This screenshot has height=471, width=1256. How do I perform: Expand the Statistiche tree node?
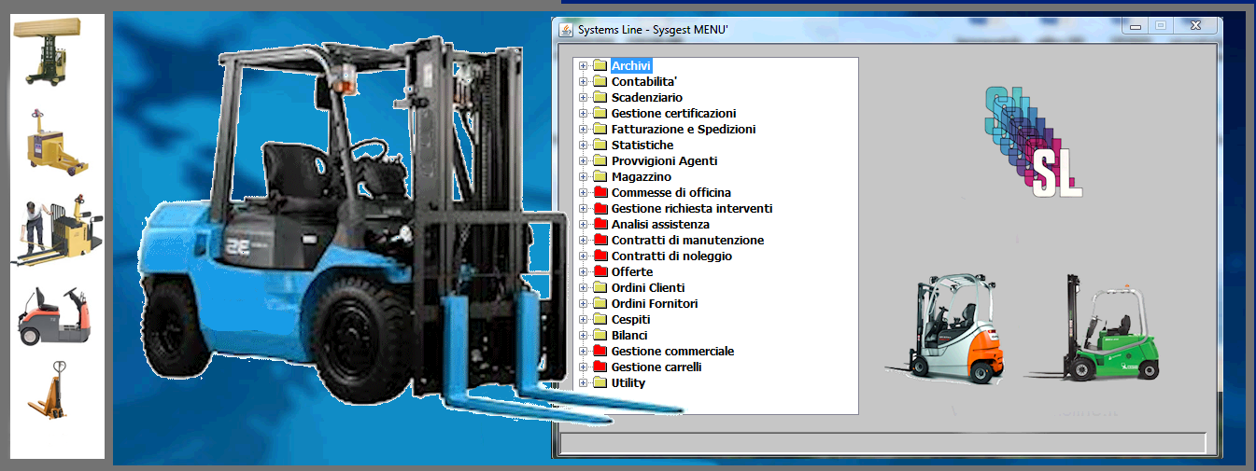point(583,145)
